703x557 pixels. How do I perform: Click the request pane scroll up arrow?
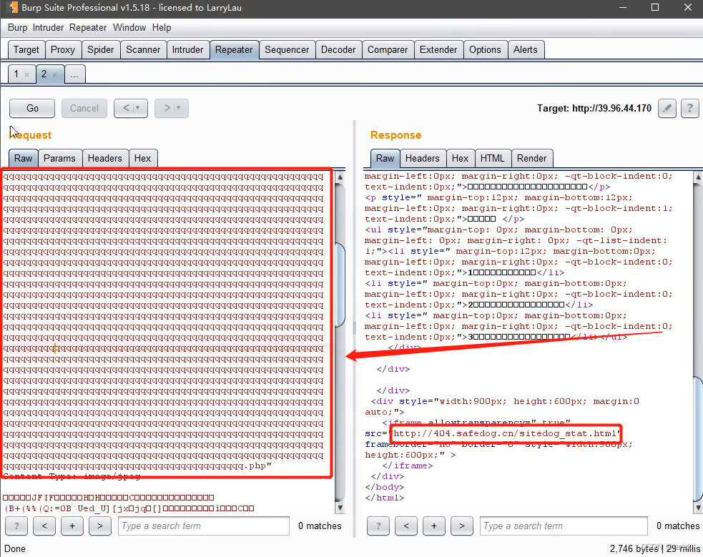point(340,177)
